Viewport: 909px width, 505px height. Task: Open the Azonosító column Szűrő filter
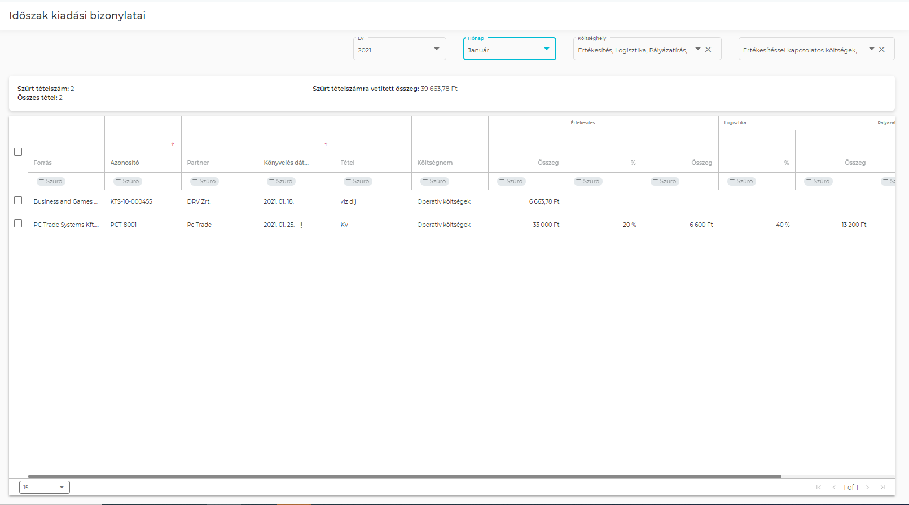coord(128,181)
